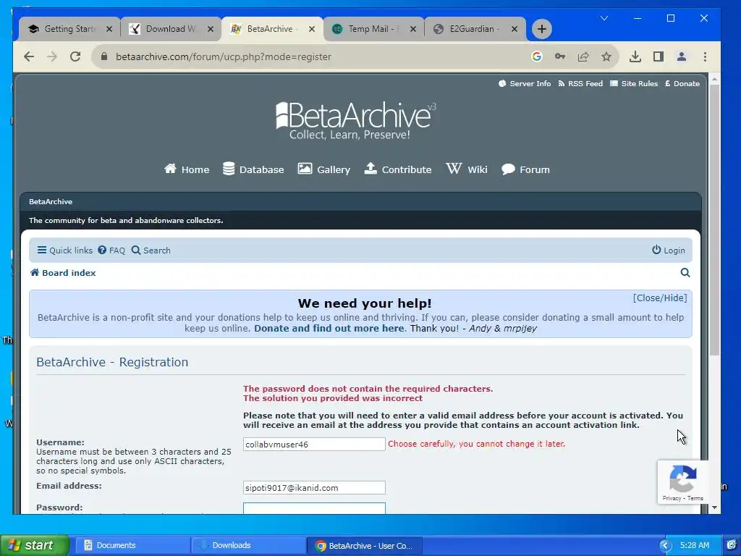
Task: Click the Donate link at top
Action: [x=682, y=84]
